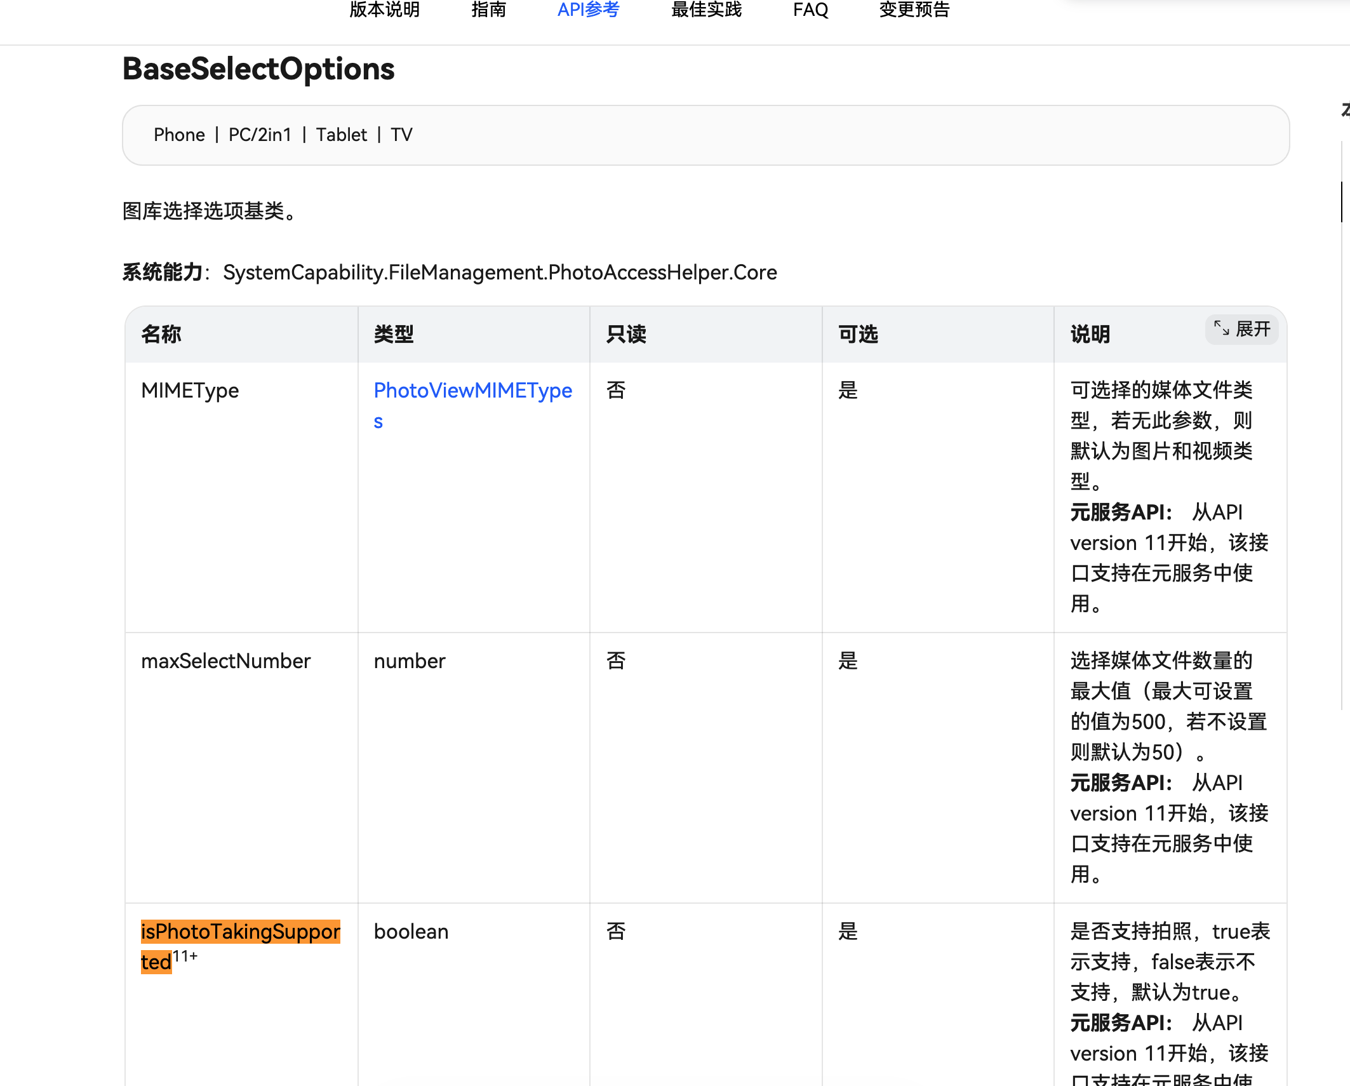Open the FAQ tab
The width and height of the screenshot is (1350, 1086).
[810, 10]
